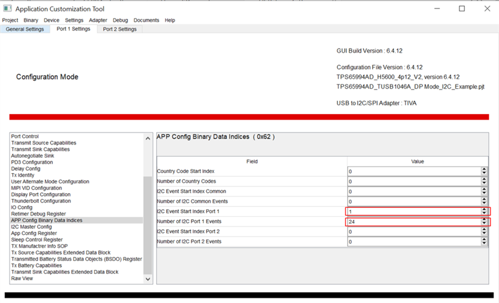Select Tx Identity entry
This screenshot has width=499, height=303.
click(22, 175)
